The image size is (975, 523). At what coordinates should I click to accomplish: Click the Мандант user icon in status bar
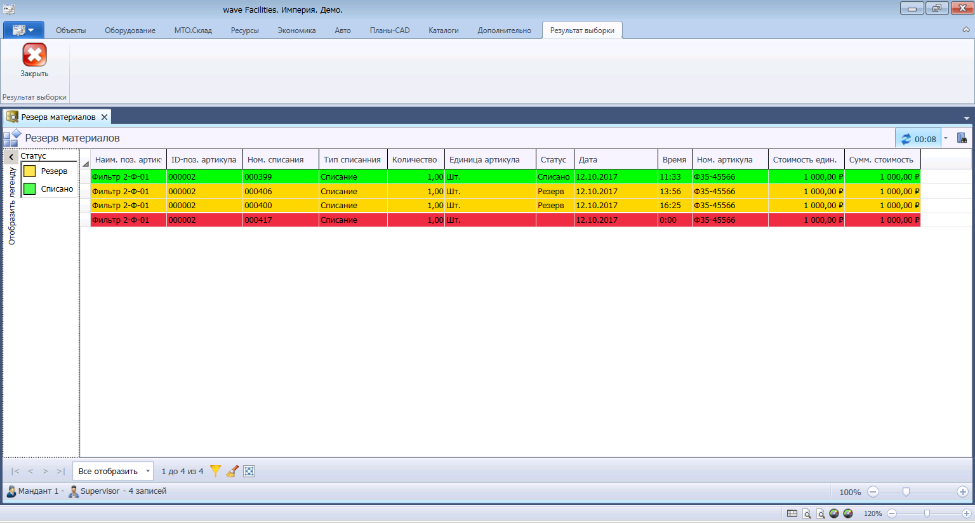pos(11,491)
